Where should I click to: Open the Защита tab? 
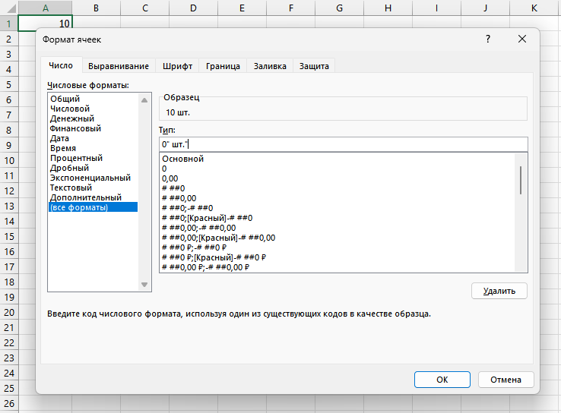314,66
